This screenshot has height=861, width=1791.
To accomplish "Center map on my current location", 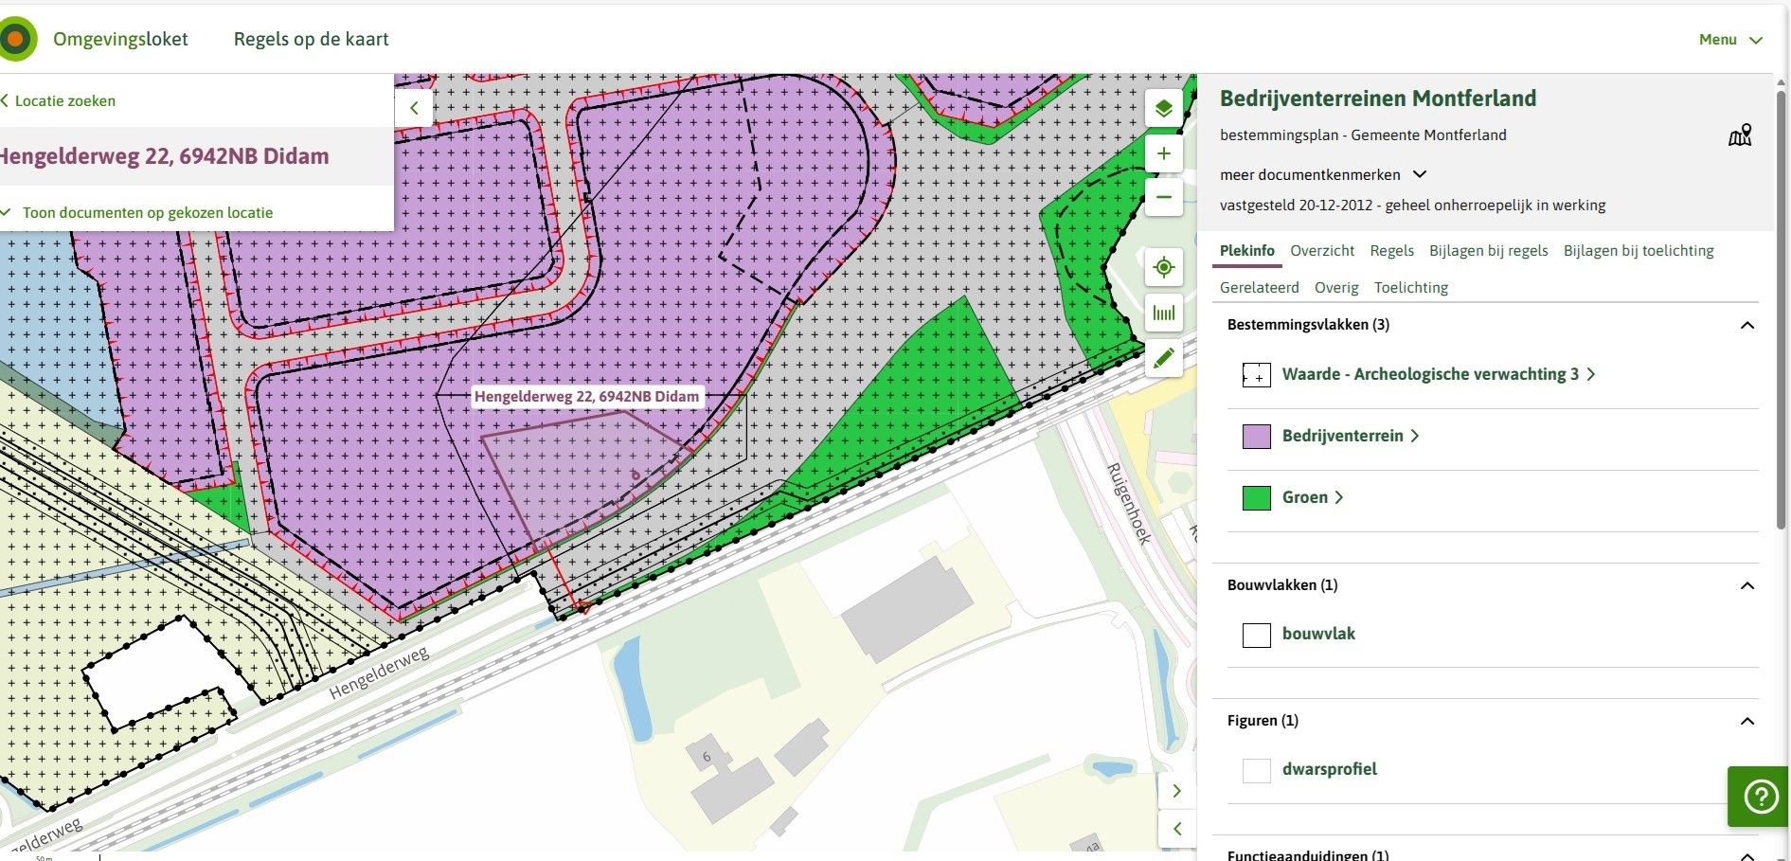I will 1164,268.
